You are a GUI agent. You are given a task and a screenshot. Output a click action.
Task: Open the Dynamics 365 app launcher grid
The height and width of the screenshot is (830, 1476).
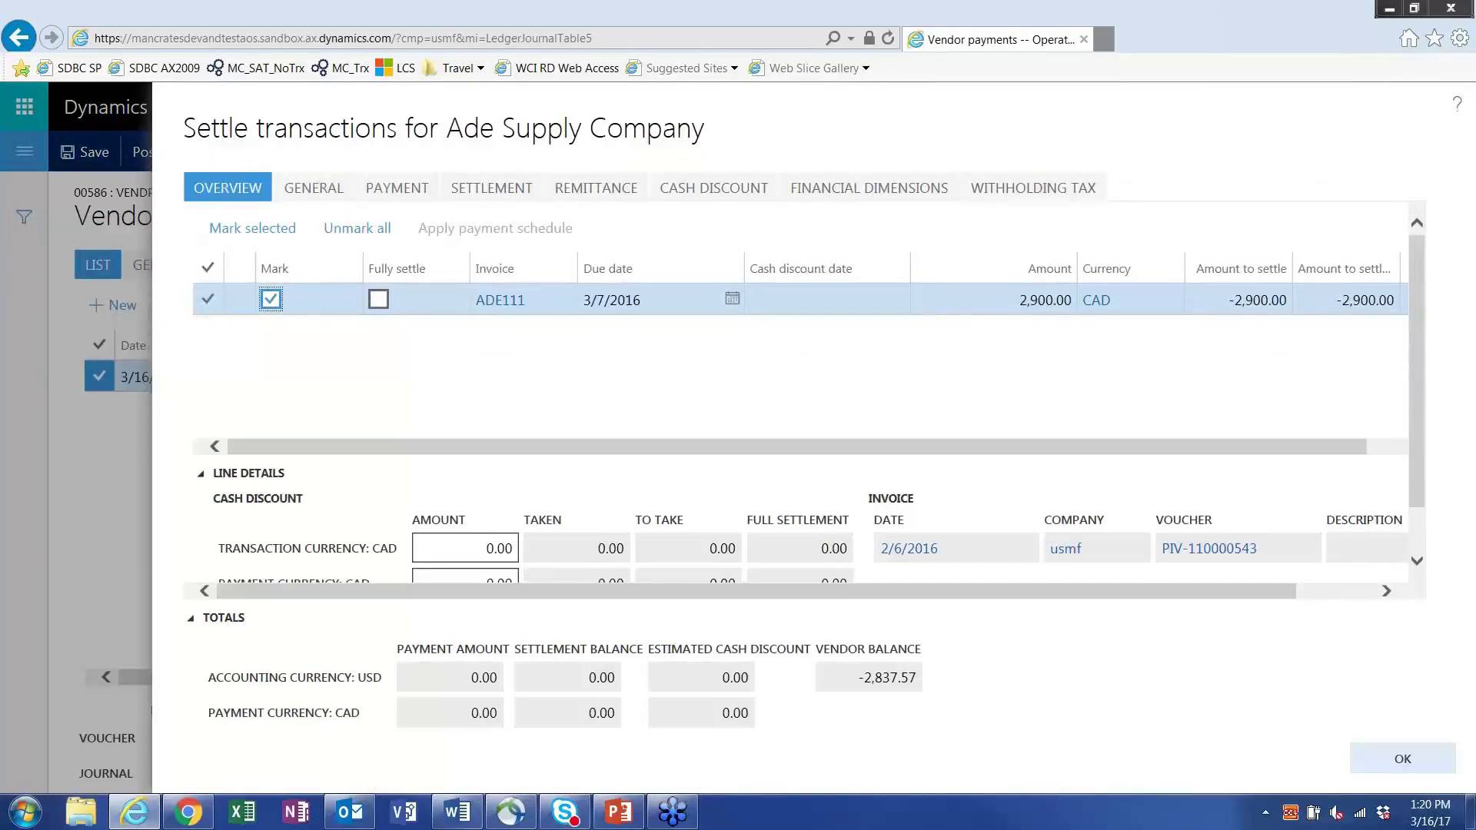[x=24, y=105]
